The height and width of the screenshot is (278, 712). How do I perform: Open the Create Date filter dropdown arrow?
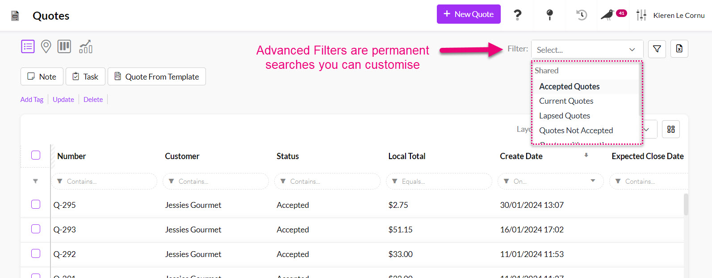click(x=593, y=181)
